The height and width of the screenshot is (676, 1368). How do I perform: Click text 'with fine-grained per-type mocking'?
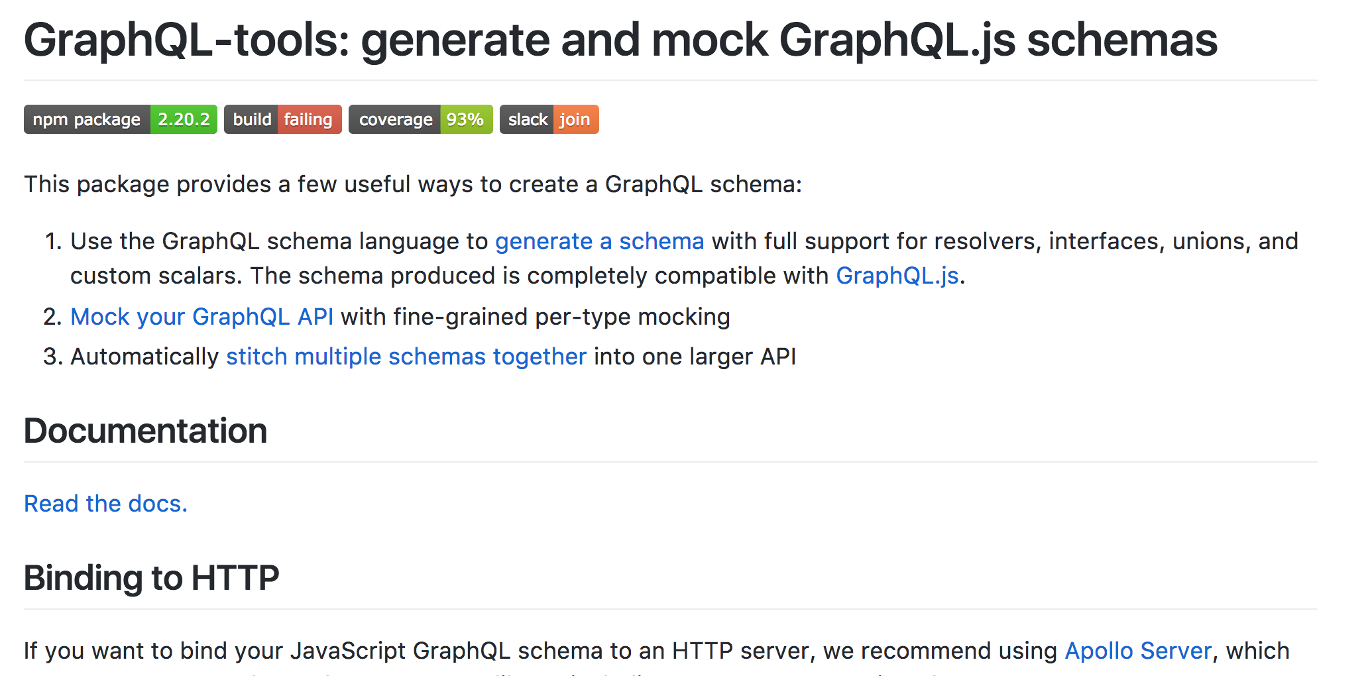(536, 317)
